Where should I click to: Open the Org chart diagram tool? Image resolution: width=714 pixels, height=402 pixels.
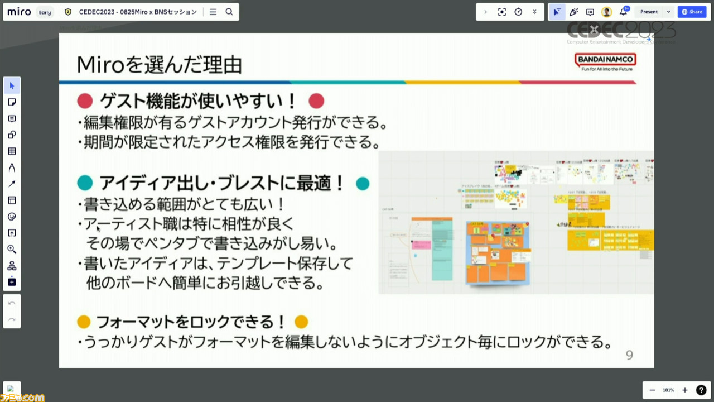coord(12,266)
